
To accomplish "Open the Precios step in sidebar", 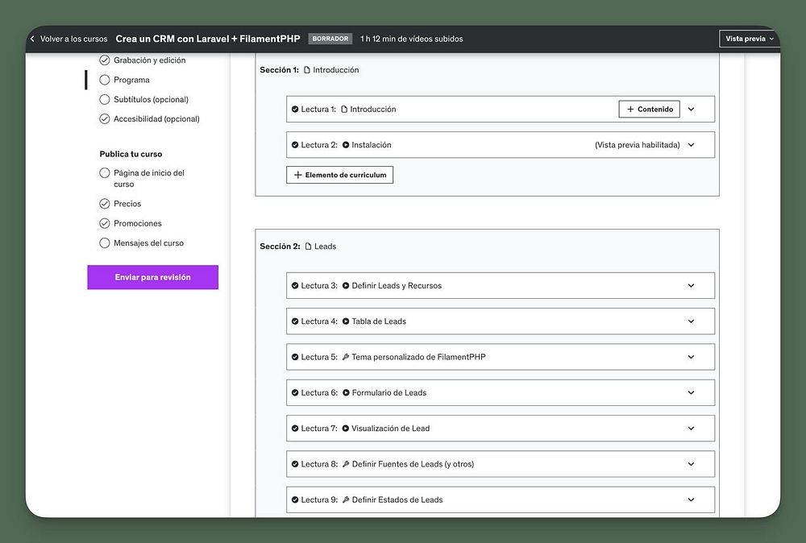I will (127, 204).
